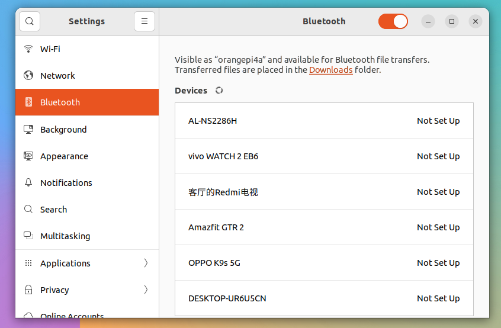Open the Search settings panel
The height and width of the screenshot is (328, 501).
[x=53, y=210]
